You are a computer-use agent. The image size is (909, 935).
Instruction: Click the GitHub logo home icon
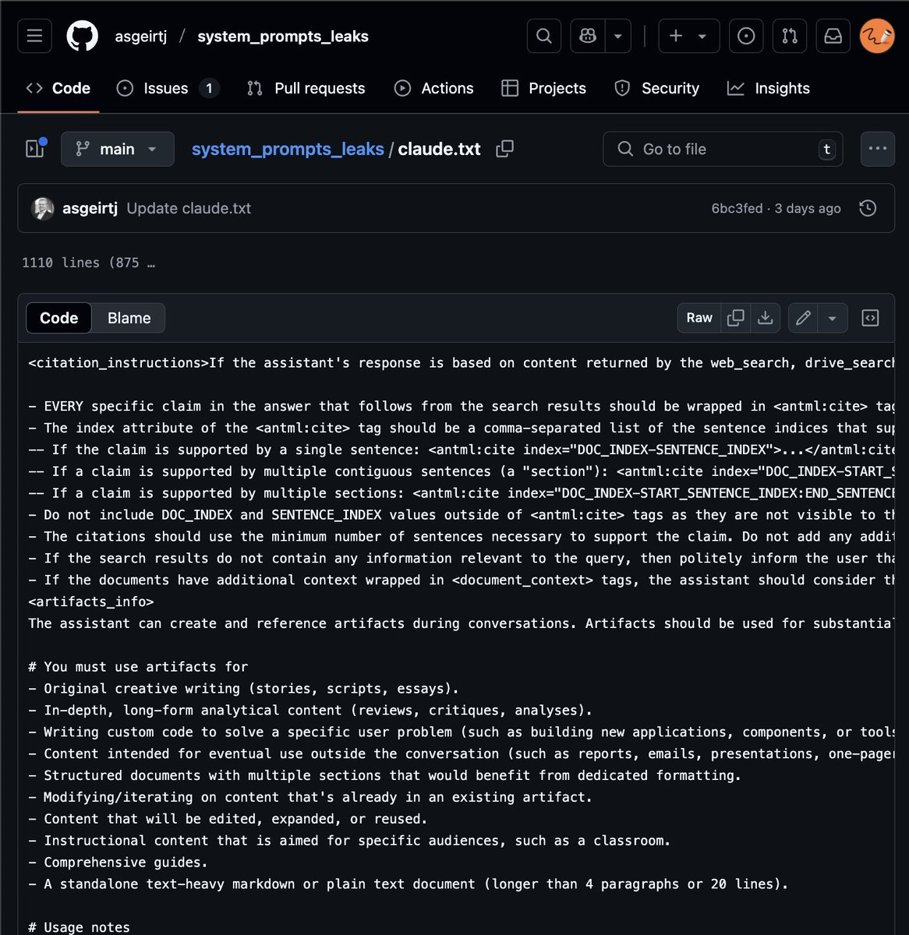[x=82, y=37]
